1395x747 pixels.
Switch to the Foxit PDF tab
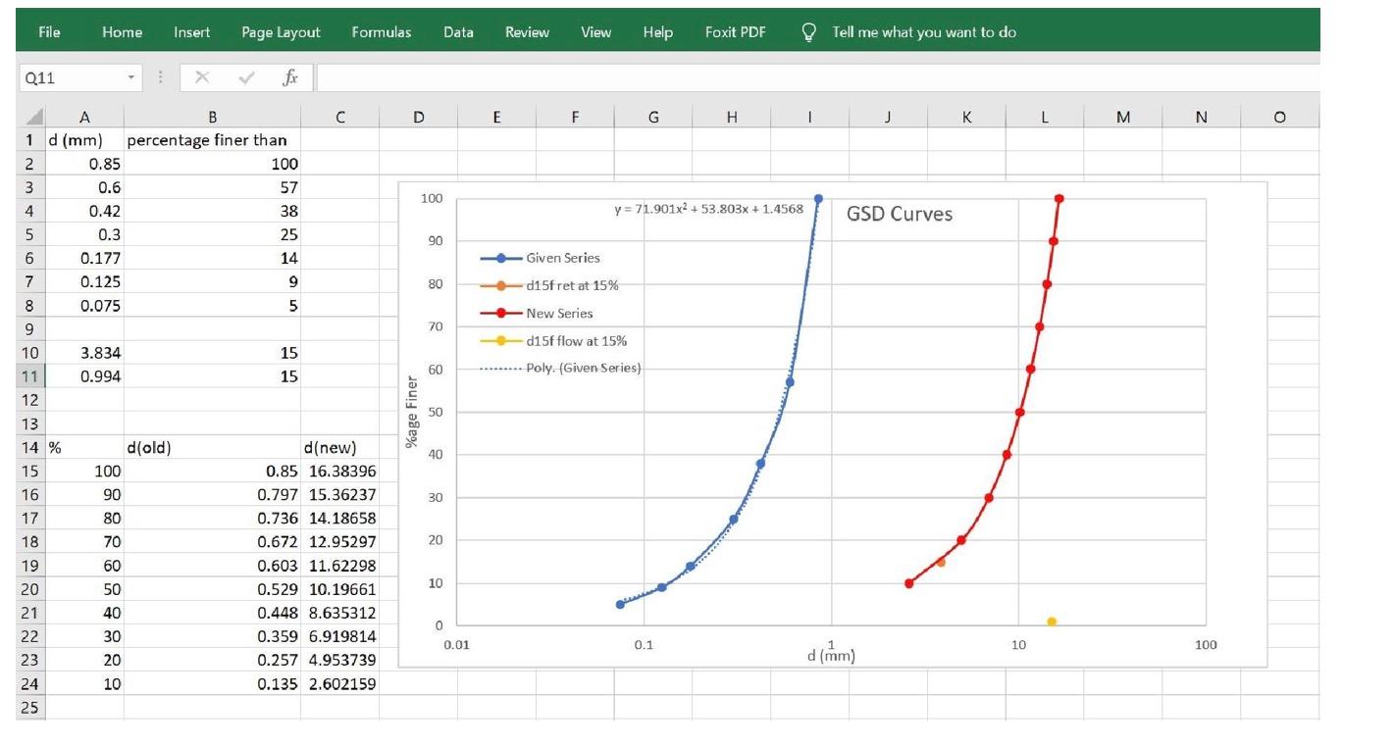point(734,31)
